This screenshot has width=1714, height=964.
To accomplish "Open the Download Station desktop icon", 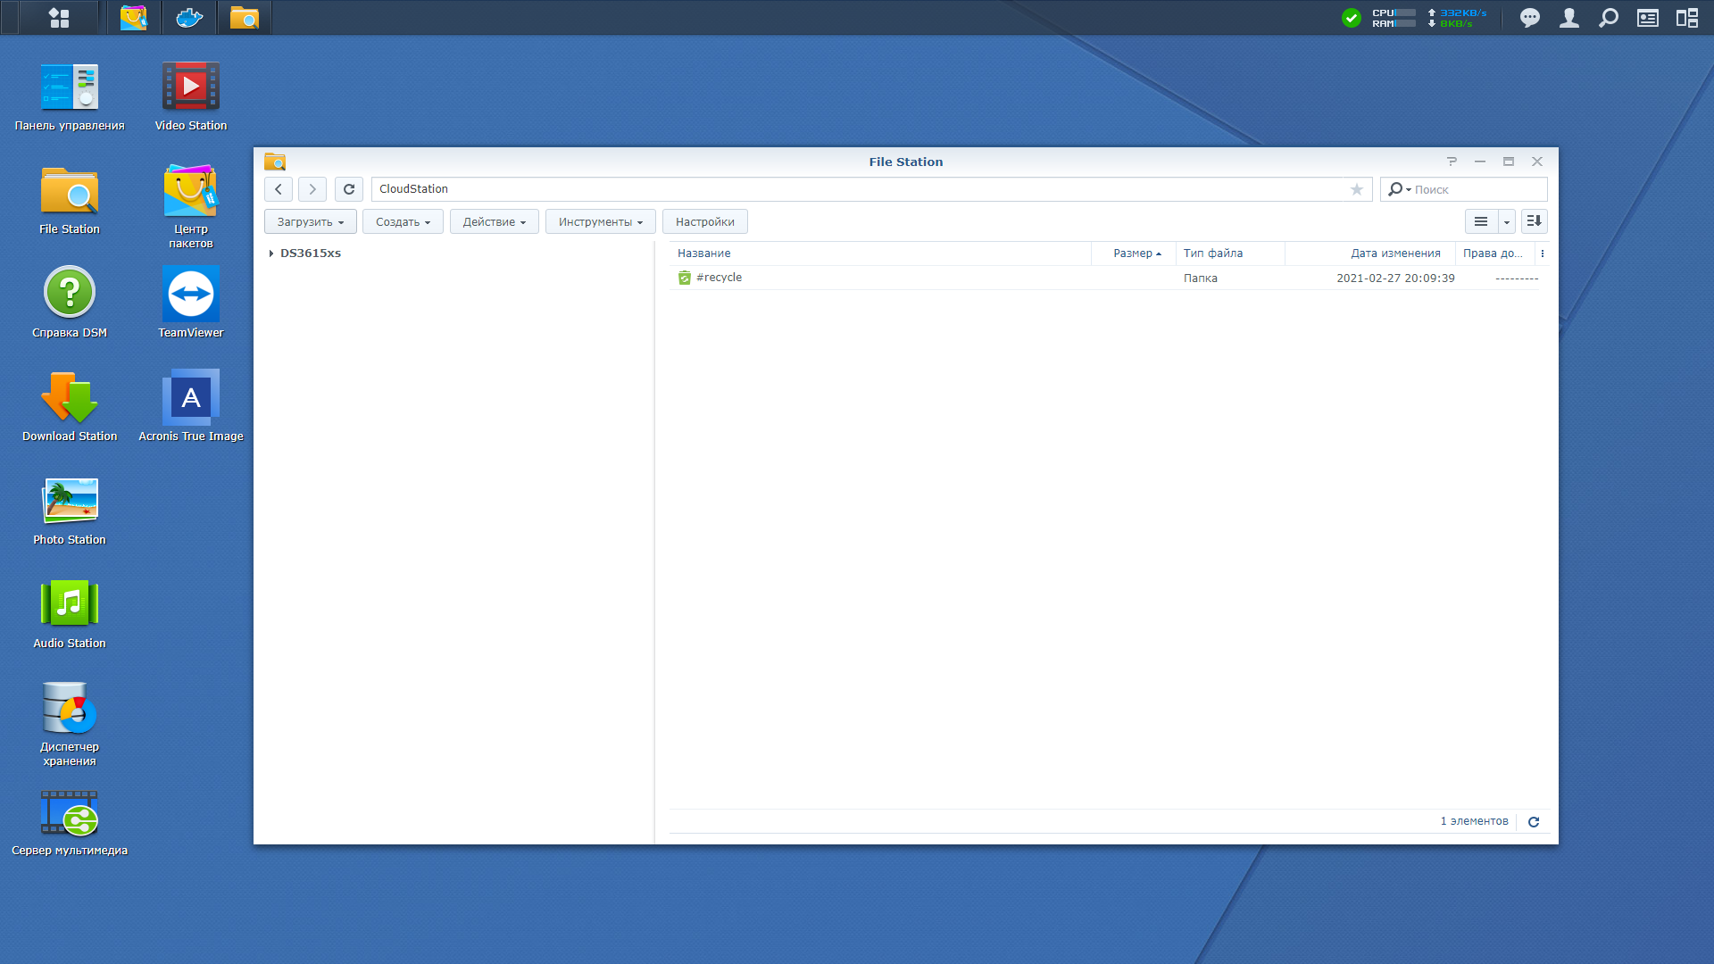I will coord(70,398).
